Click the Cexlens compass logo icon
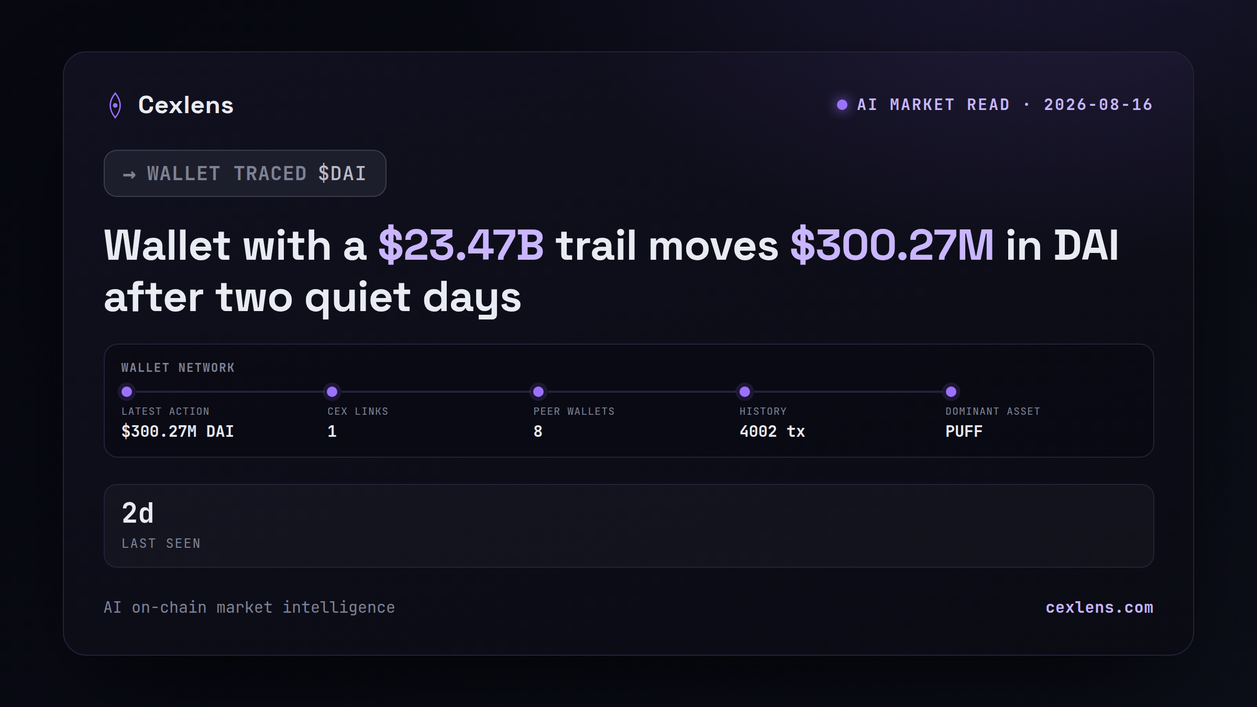Screen dimensions: 1257x707 [115, 105]
